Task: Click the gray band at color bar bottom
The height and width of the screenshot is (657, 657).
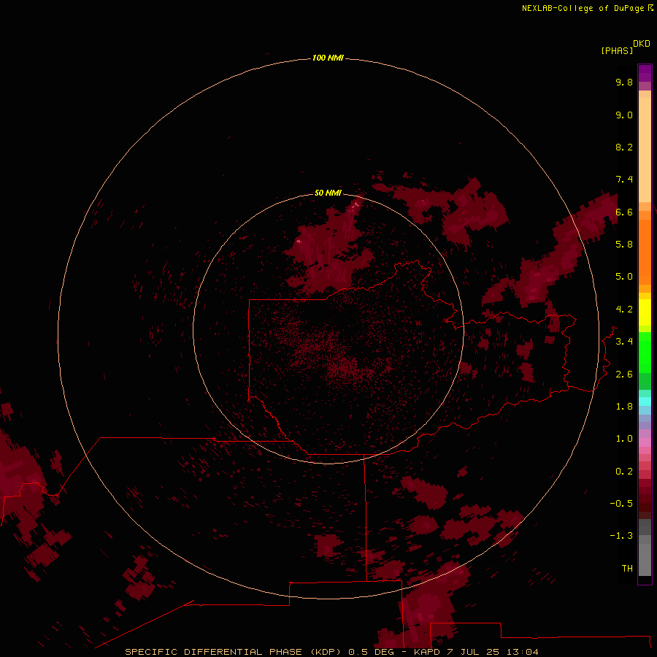Action: pyautogui.click(x=645, y=559)
